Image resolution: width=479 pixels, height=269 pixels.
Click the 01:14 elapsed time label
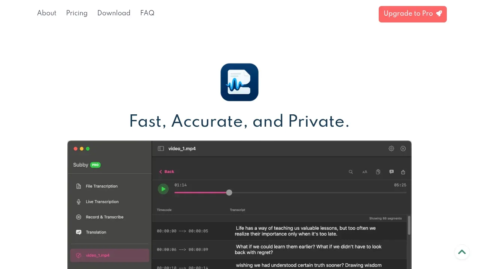(180, 185)
